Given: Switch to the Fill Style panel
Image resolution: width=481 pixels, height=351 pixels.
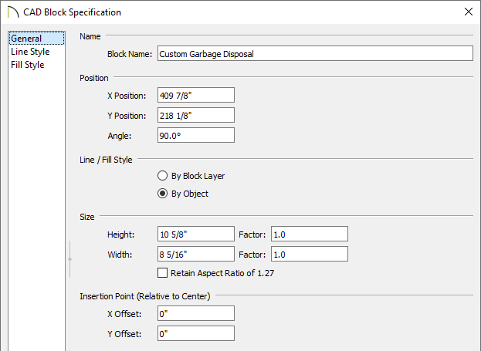Looking at the screenshot, I should tap(28, 65).
